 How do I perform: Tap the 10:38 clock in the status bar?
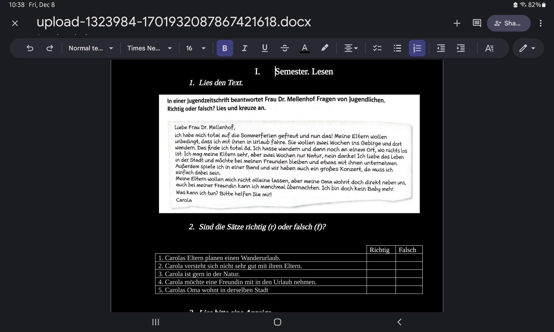17,5
